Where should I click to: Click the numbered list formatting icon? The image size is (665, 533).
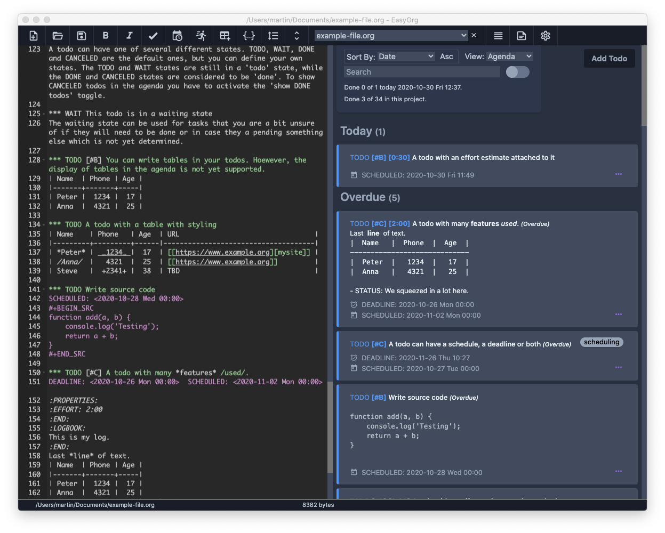[x=273, y=35]
